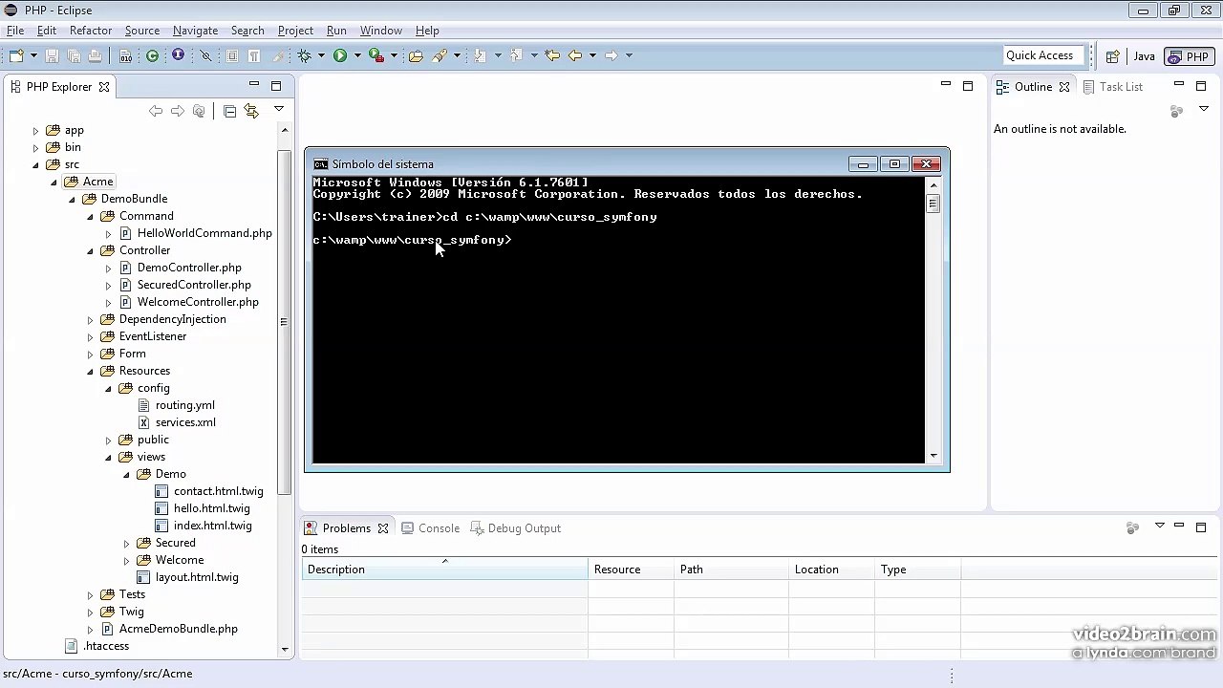Expand the bin folder
Image resolution: width=1223 pixels, height=688 pixels.
point(36,148)
